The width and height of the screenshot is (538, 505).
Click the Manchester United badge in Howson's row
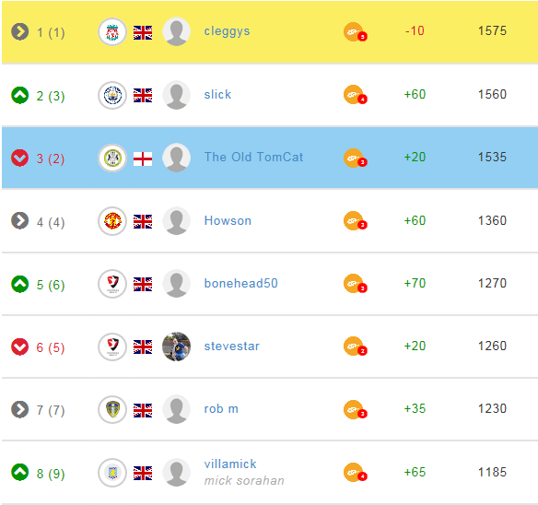(x=112, y=221)
